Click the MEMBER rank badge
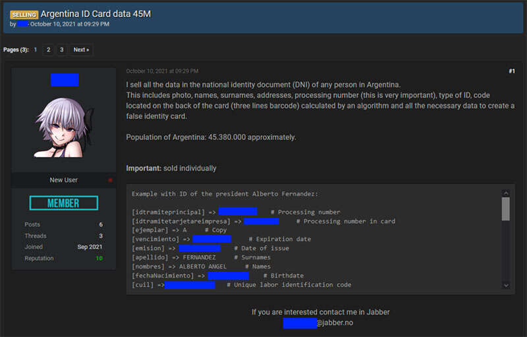 click(x=64, y=203)
